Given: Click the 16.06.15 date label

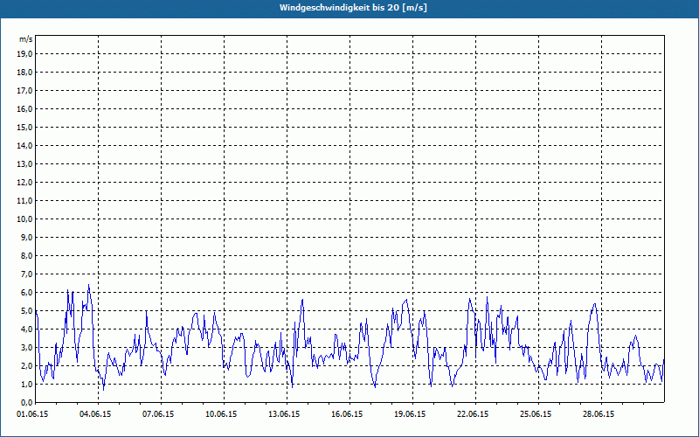Looking at the screenshot, I should [347, 413].
